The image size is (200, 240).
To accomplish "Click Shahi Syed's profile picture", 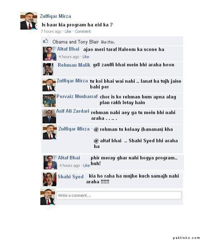I will coord(50,179).
